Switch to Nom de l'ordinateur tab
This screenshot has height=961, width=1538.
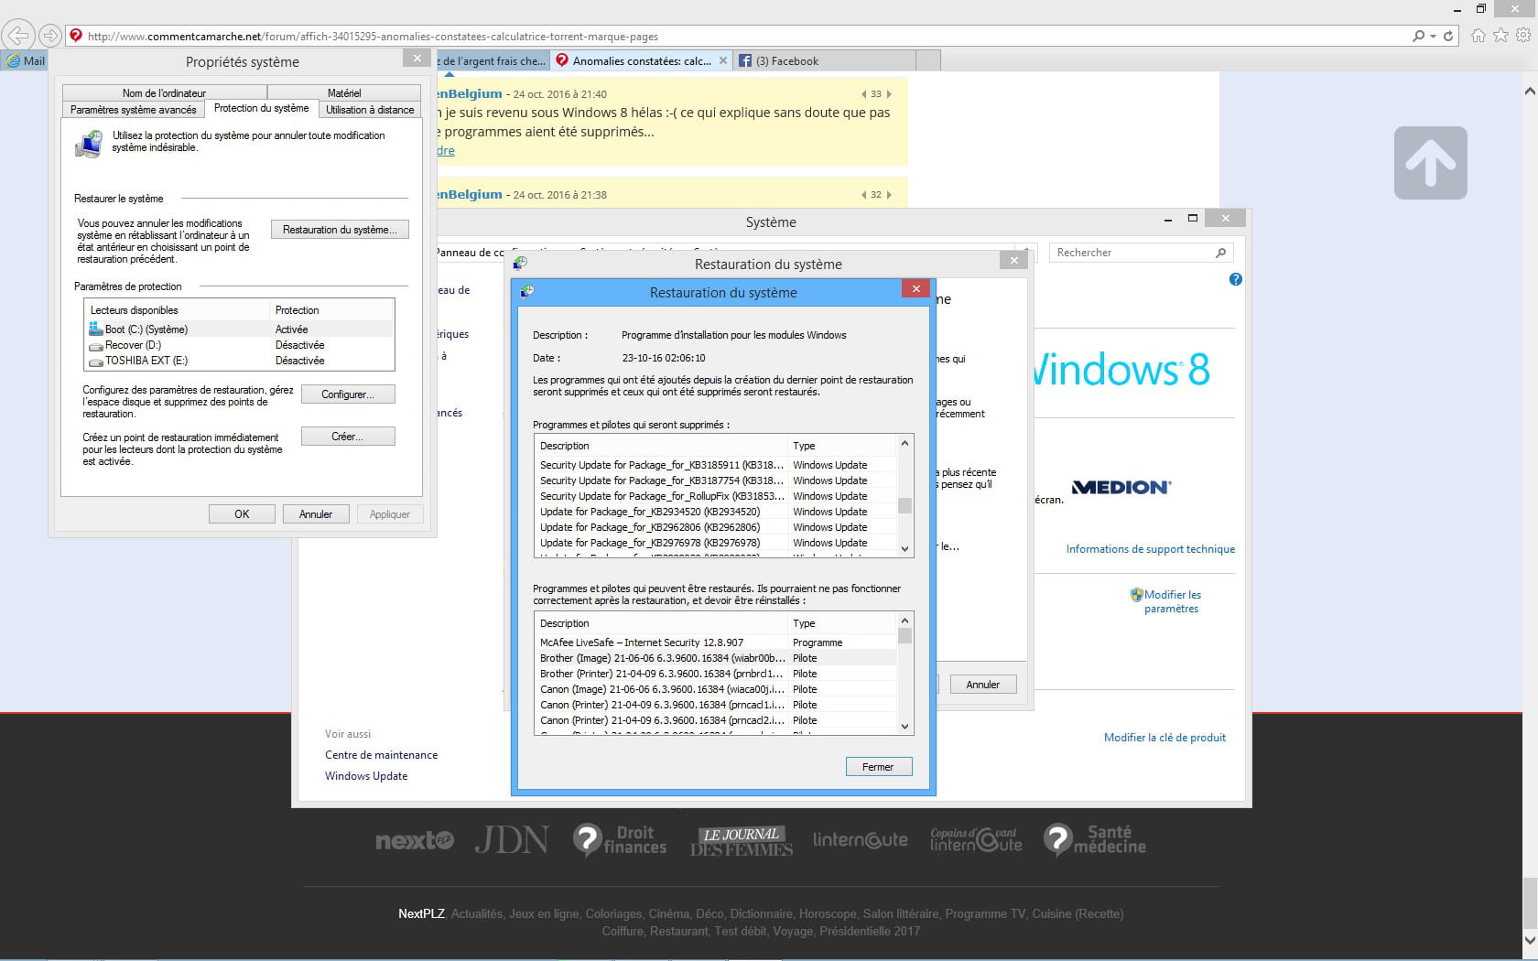165,93
